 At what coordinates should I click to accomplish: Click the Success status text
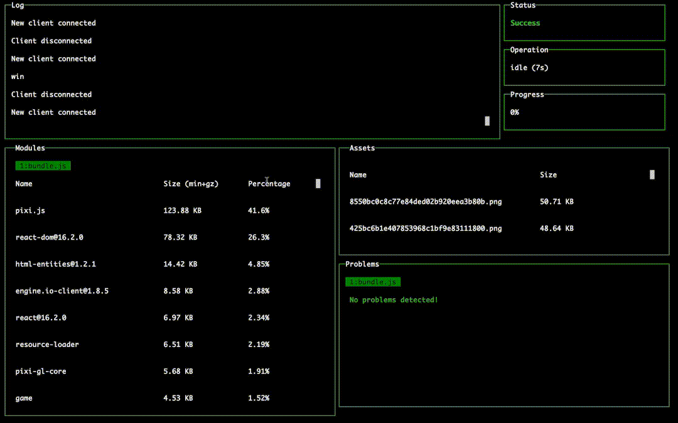525,23
